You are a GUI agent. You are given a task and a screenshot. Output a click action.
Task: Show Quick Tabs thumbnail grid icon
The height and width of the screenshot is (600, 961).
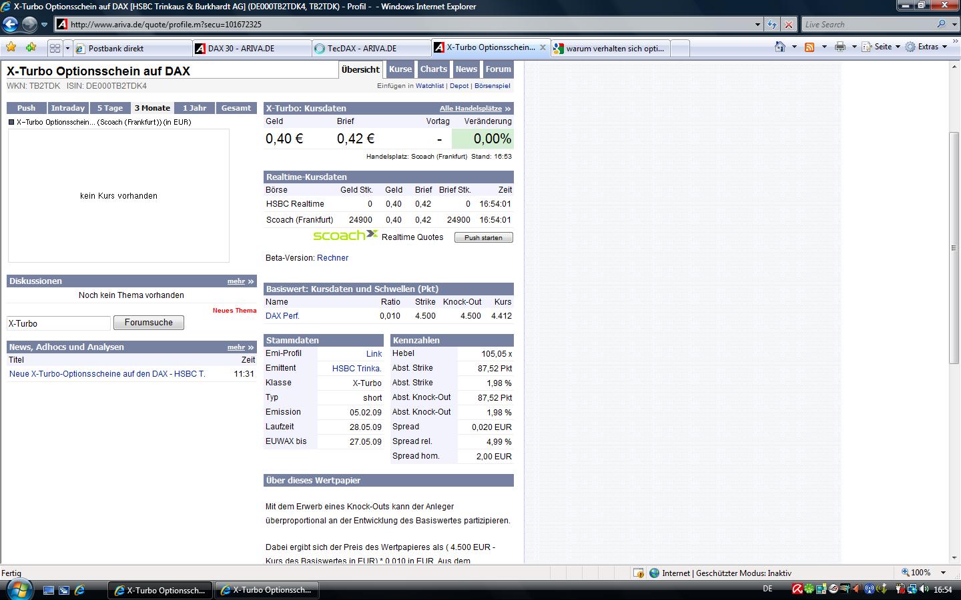click(x=55, y=48)
